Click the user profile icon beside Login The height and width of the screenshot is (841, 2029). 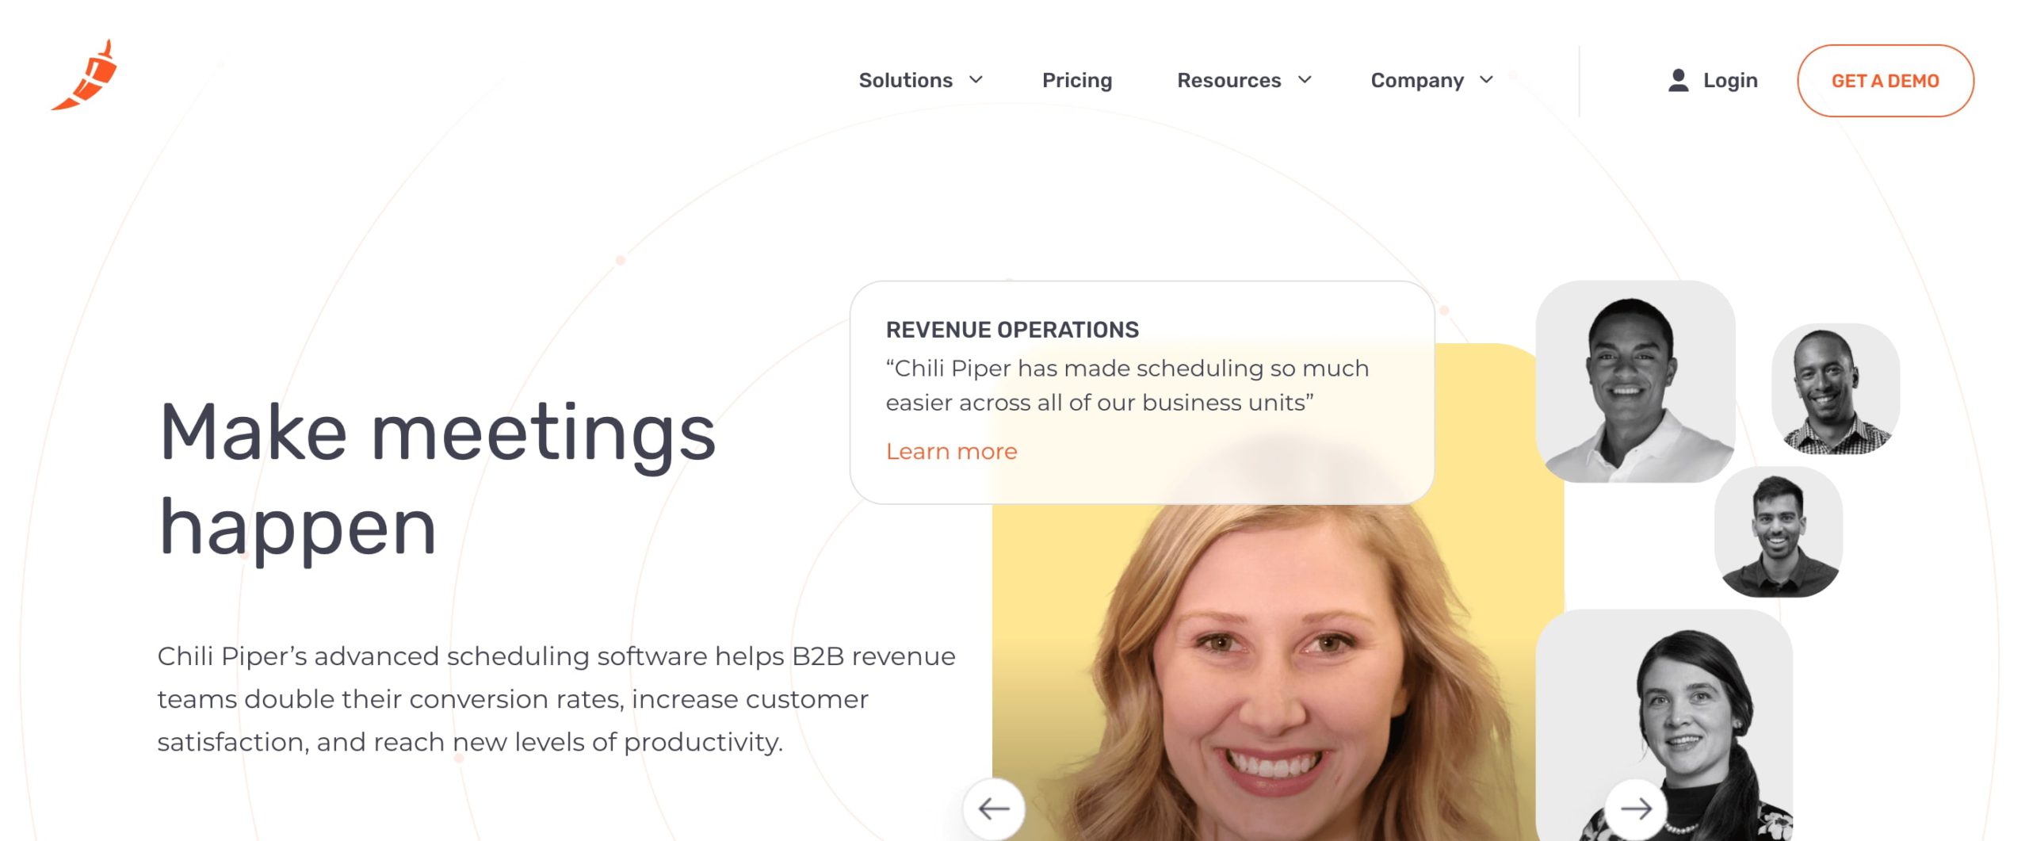1678,80
